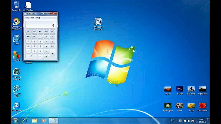Select the WMV to VCD SVCD DVD icon

(x=17, y=24)
